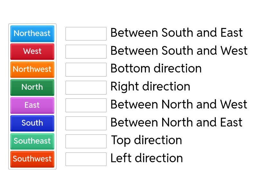The image size is (257, 193).
Task: Select answer slot for Between South and West
Action: pyautogui.click(x=86, y=51)
